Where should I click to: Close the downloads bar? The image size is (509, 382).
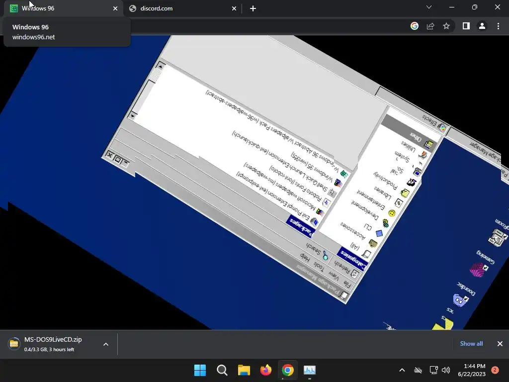500,344
